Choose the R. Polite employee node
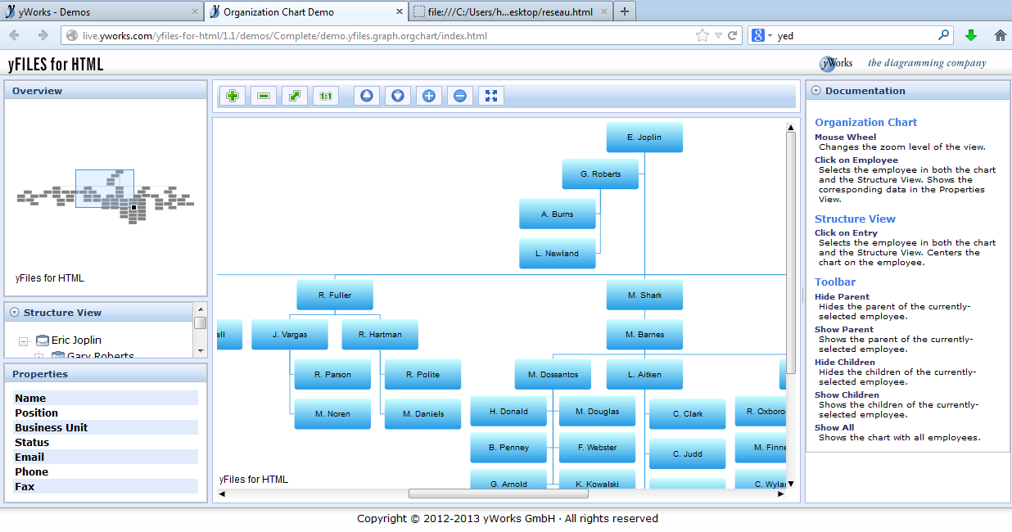The image size is (1012, 532). click(x=422, y=375)
